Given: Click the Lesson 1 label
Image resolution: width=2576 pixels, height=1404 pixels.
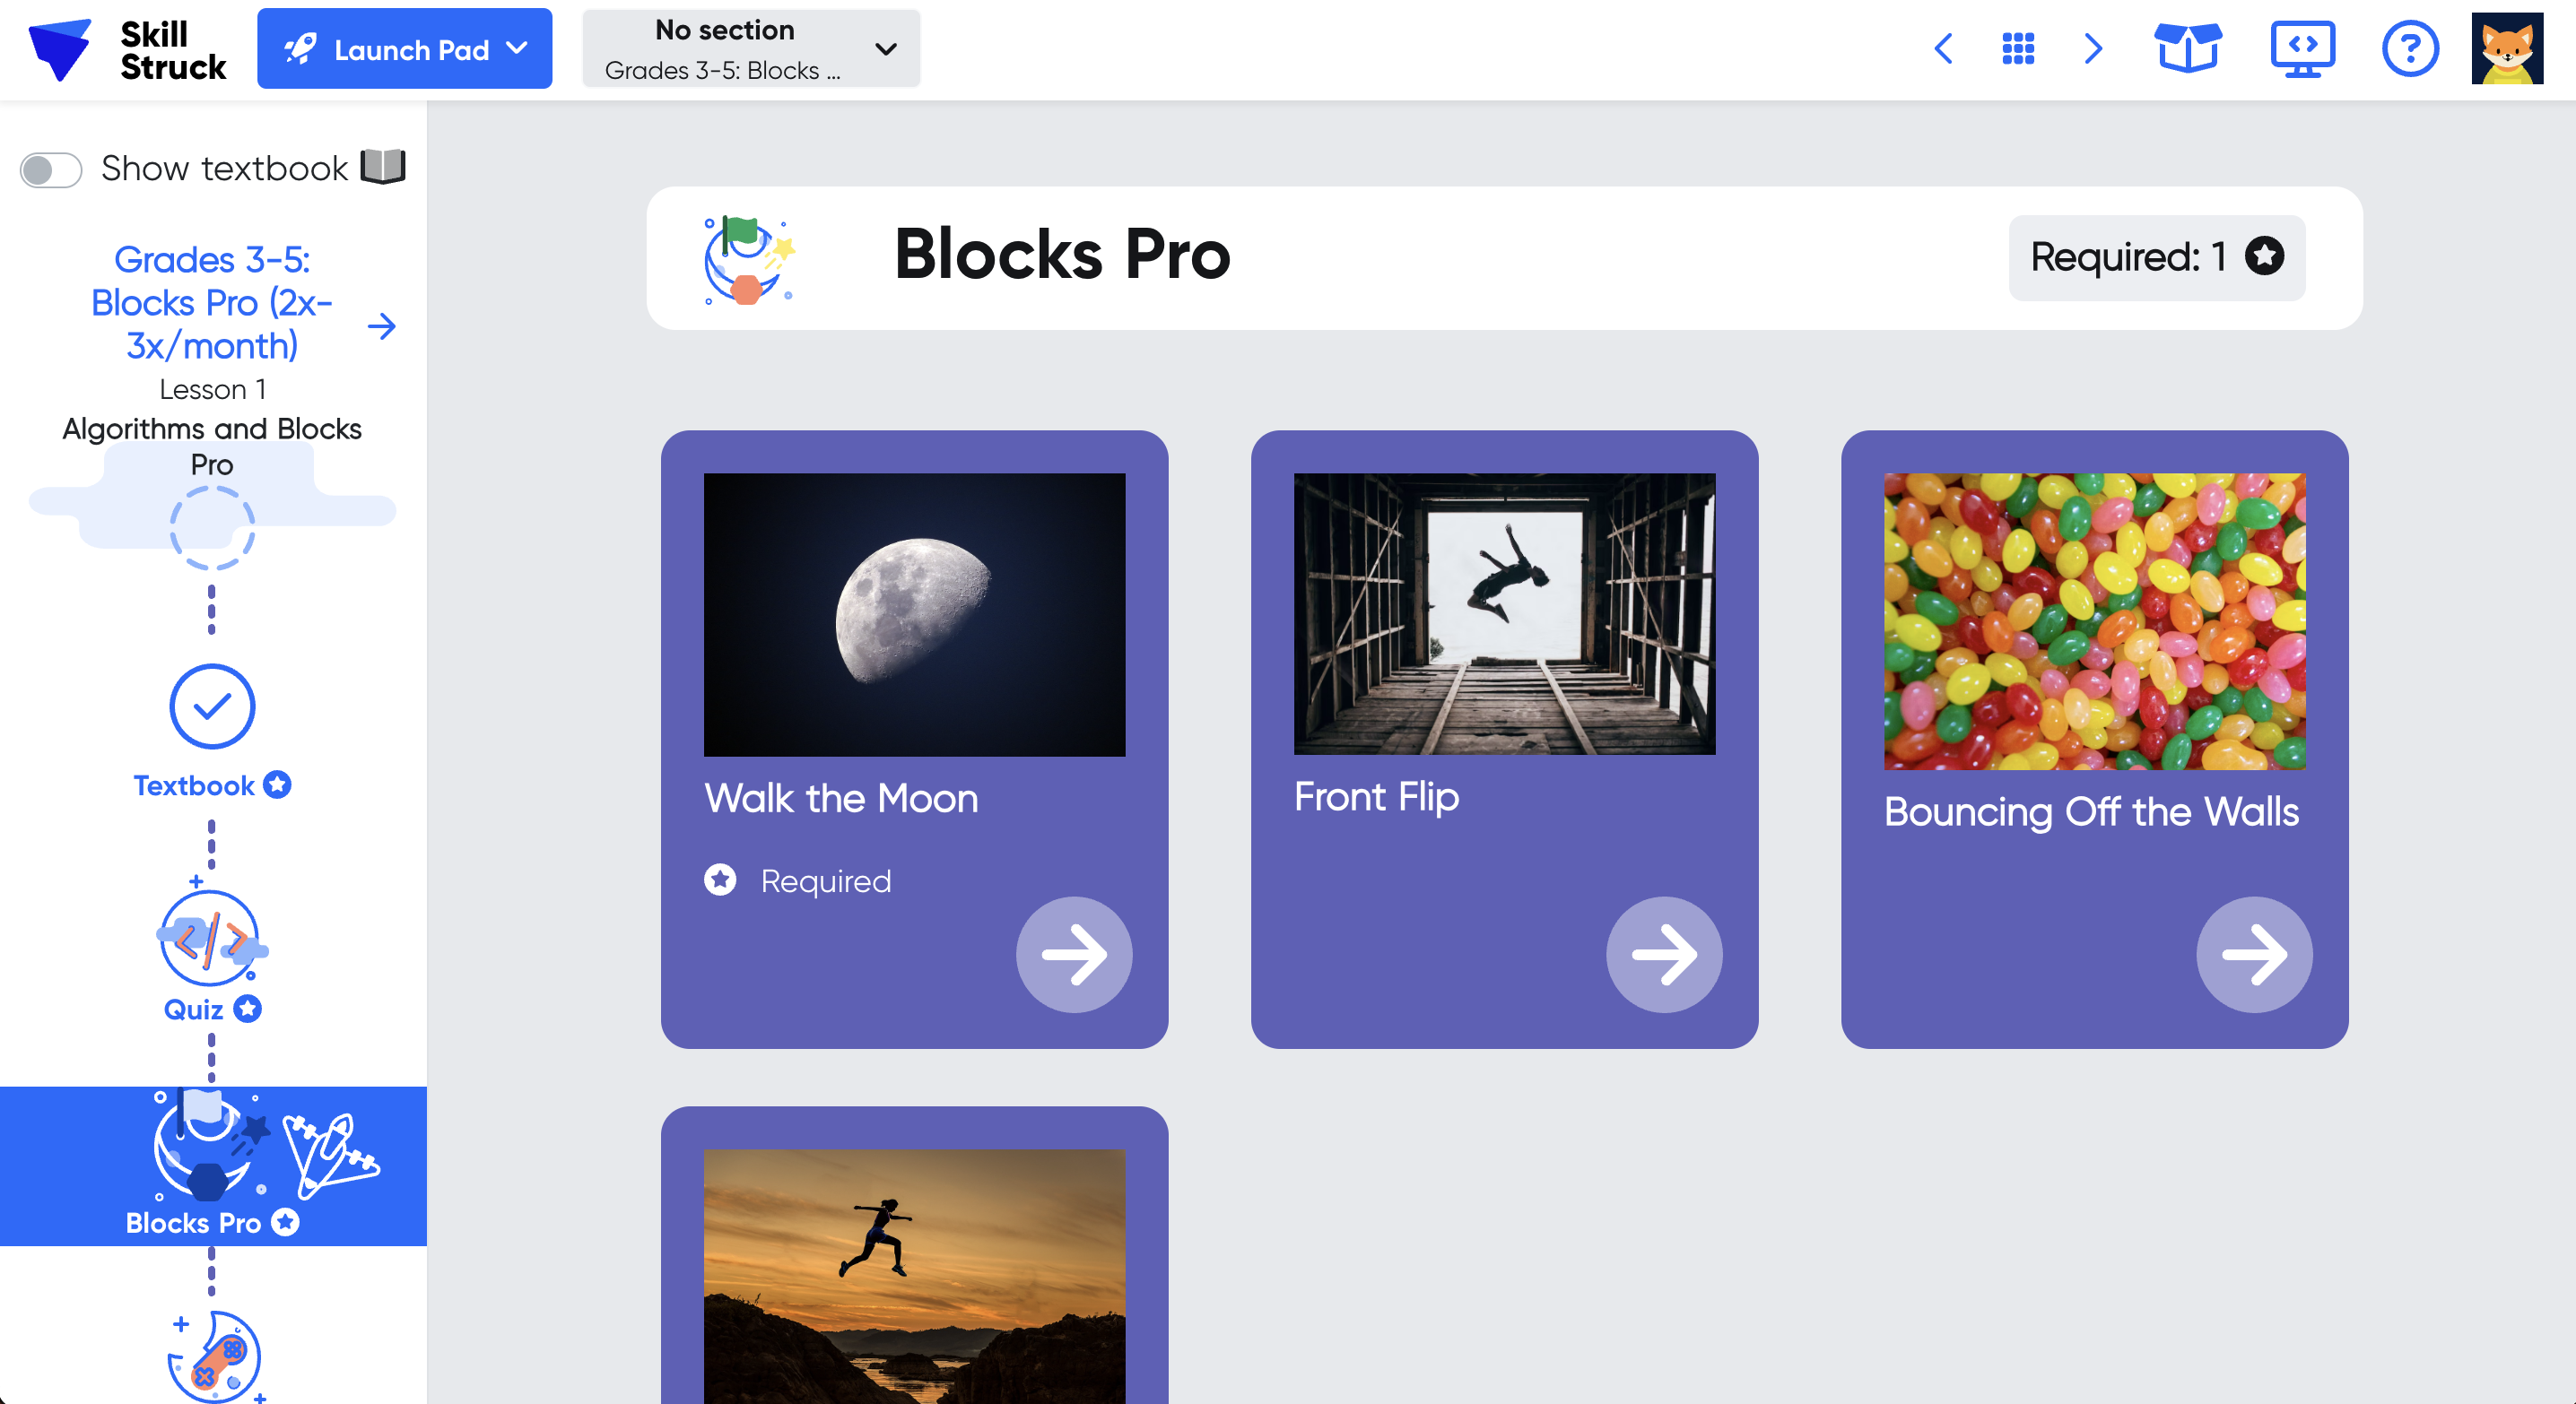Looking at the screenshot, I should [212, 389].
